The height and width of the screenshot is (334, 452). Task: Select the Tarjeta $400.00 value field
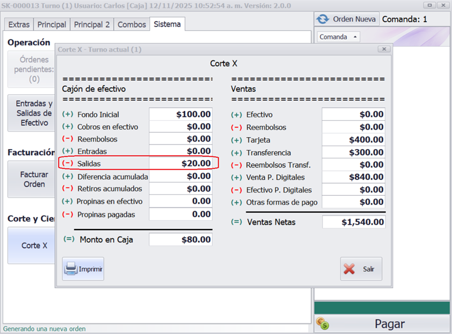click(x=354, y=140)
